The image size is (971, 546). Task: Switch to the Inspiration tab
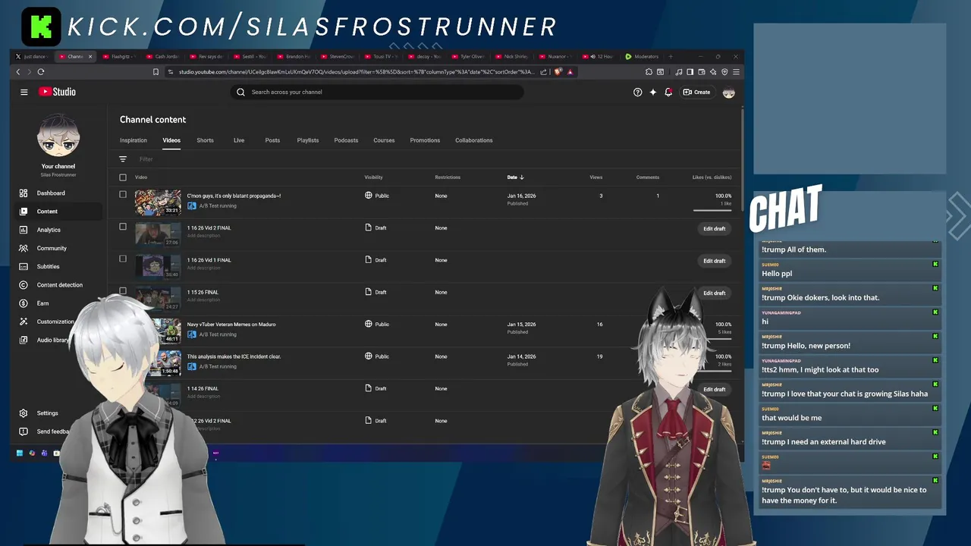(x=134, y=140)
